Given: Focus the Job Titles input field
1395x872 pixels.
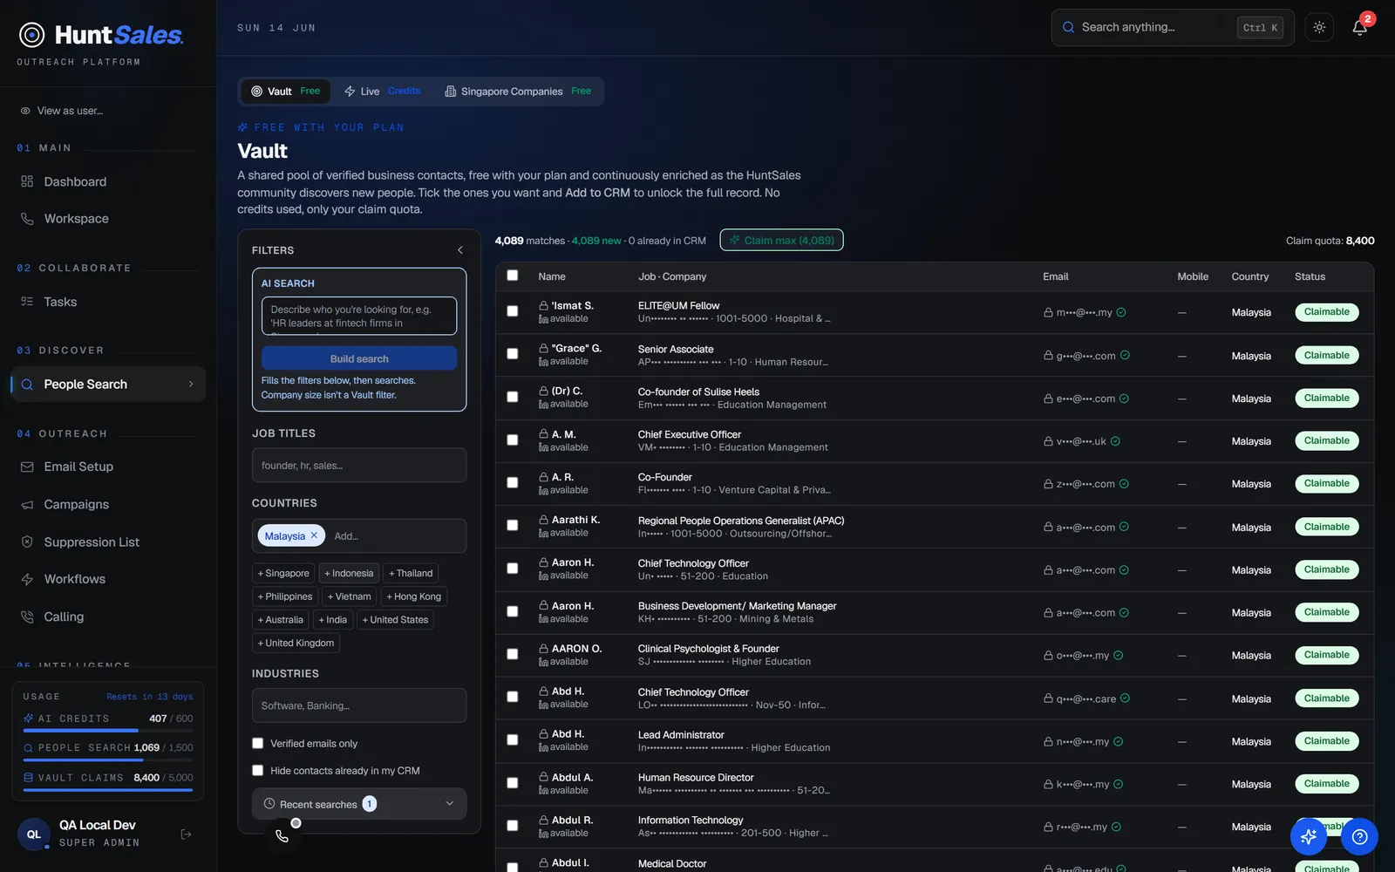Looking at the screenshot, I should tap(359, 466).
